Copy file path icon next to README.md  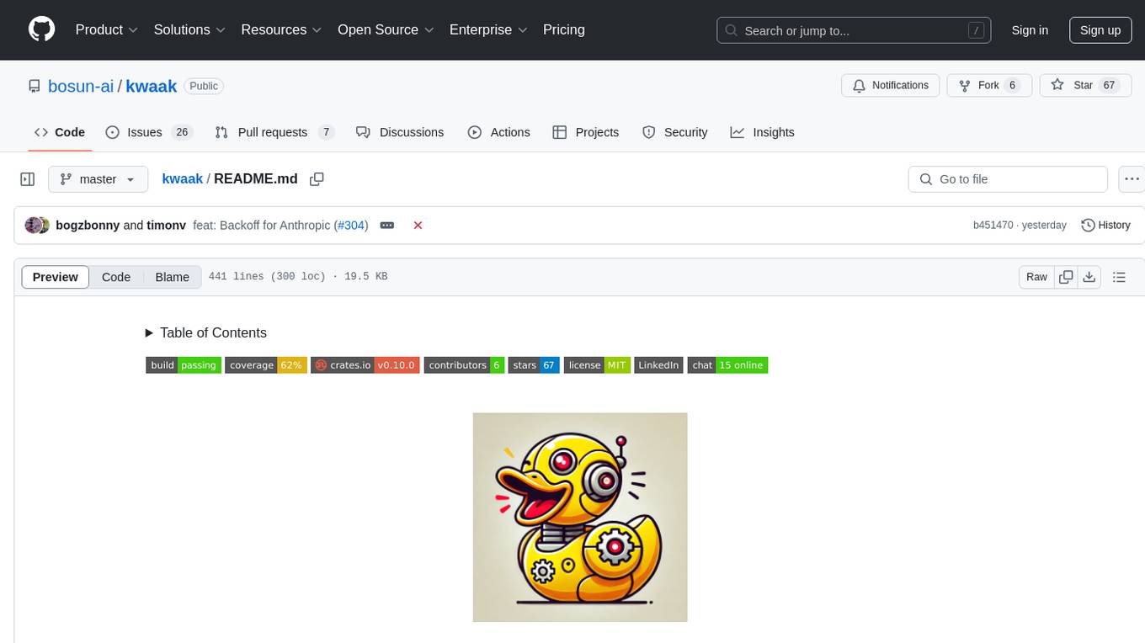[x=317, y=178]
